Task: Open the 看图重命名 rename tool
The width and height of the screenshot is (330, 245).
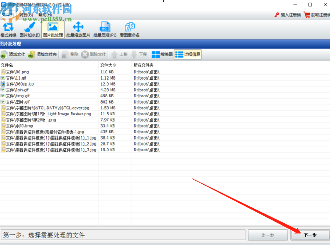Action: 130,30
